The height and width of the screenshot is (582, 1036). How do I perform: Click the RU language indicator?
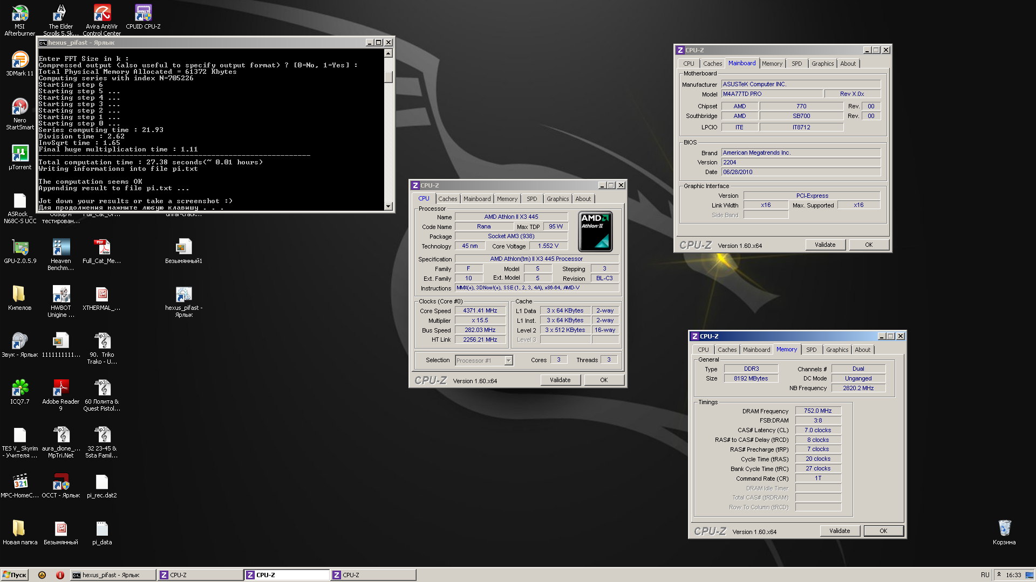tap(985, 575)
